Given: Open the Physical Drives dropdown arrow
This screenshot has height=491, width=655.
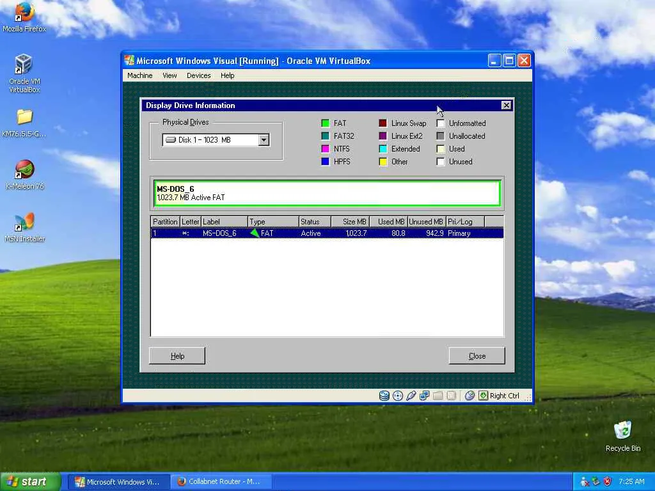Looking at the screenshot, I should 264,140.
